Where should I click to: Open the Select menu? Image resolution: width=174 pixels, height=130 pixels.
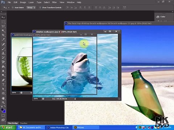tap(47, 2)
